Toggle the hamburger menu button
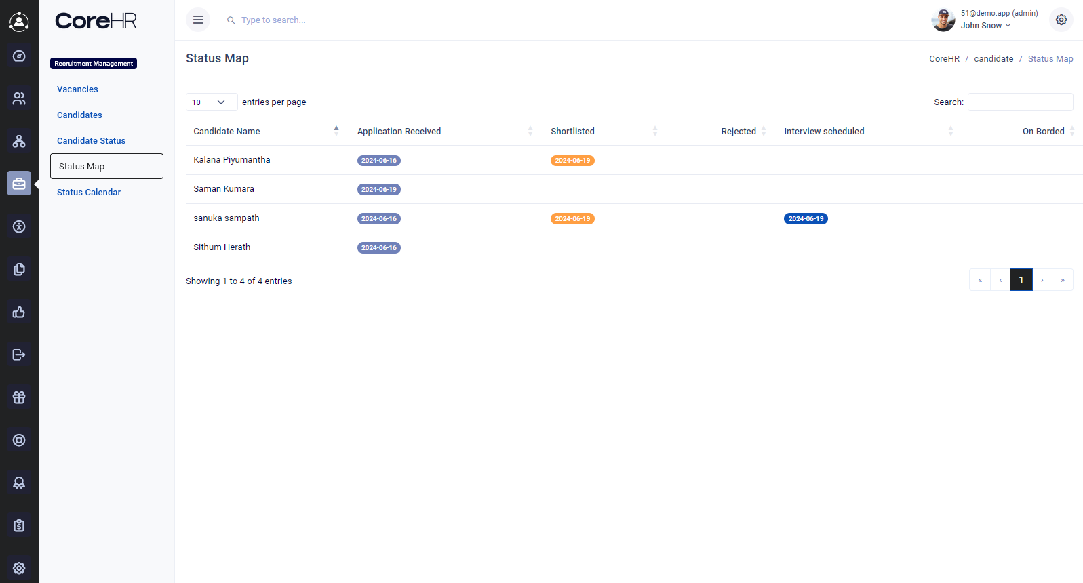The height and width of the screenshot is (583, 1083). point(198,20)
